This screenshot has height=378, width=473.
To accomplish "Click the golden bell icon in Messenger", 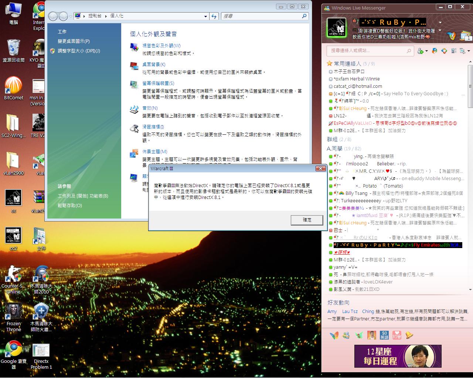I will click(409, 335).
